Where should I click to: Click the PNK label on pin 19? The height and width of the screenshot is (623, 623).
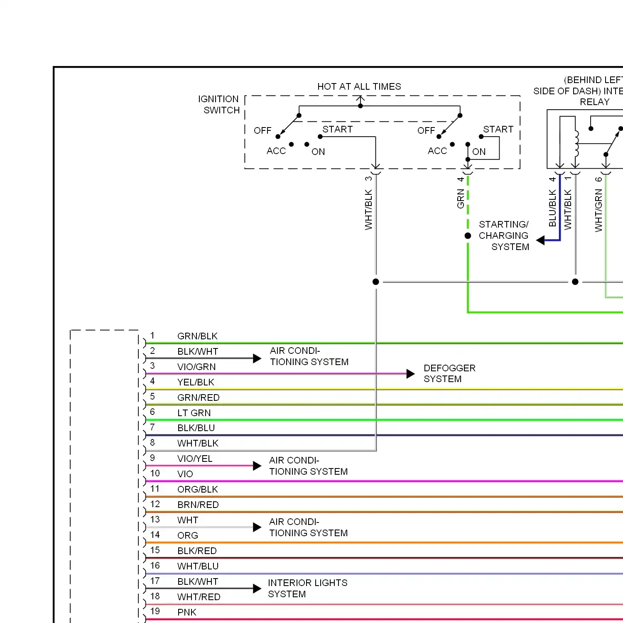coord(186,612)
